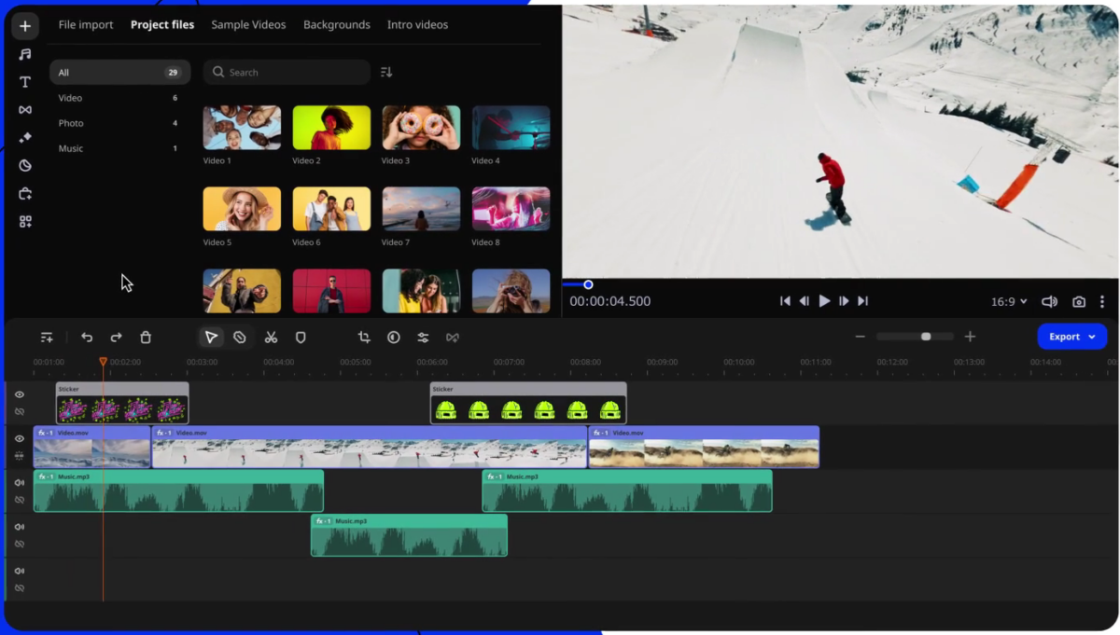Click the trash icon to delete selection

pyautogui.click(x=146, y=337)
